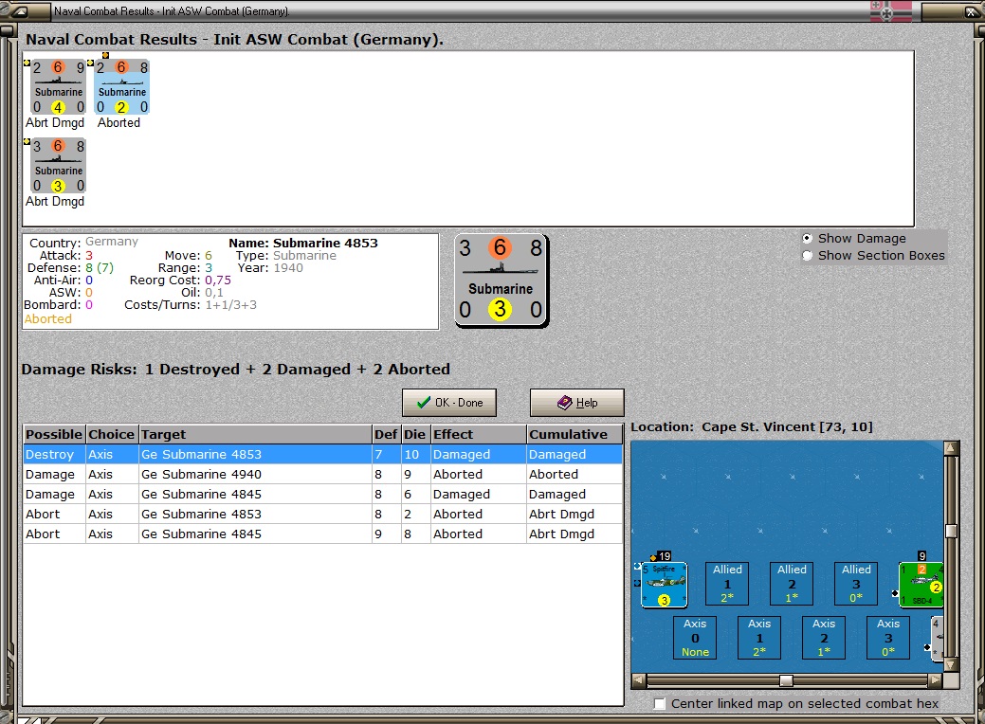This screenshot has width=985, height=724.
Task: Click the window system icon at top-left
Action: point(20,10)
